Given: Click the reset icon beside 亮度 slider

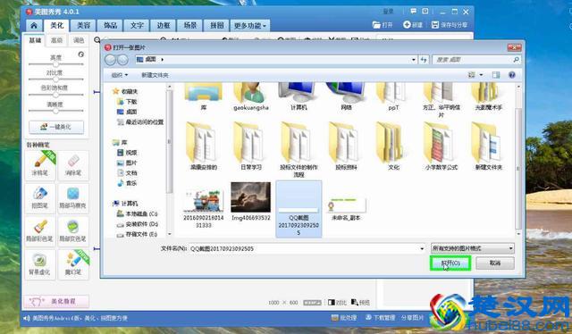Looking at the screenshot, I should click(81, 54).
